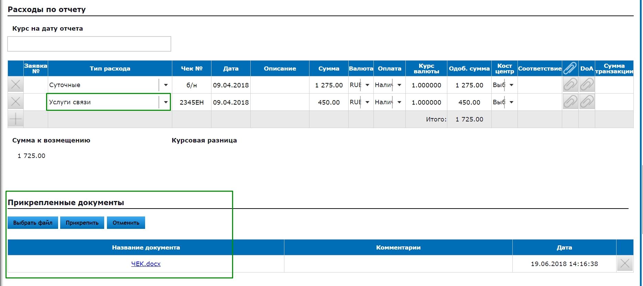Click DoA paperclip in Суточные row

pos(587,85)
